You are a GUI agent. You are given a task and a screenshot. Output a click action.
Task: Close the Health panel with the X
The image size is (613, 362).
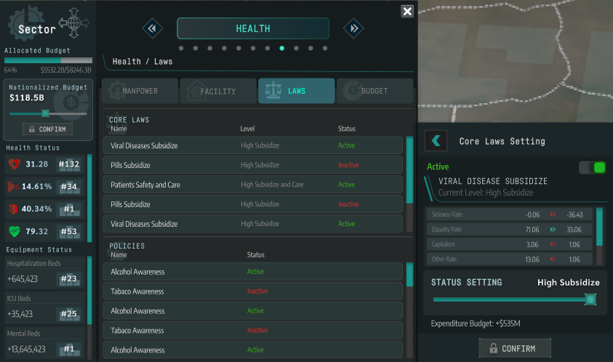click(407, 11)
